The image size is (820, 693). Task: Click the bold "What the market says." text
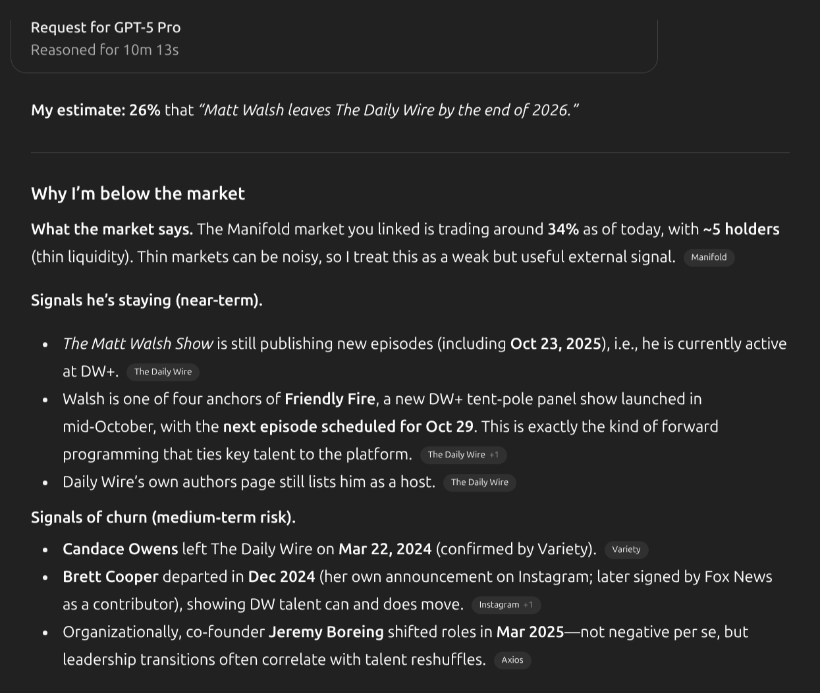click(111, 229)
